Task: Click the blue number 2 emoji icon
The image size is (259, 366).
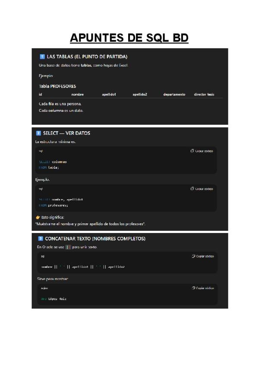Action: 38,133
